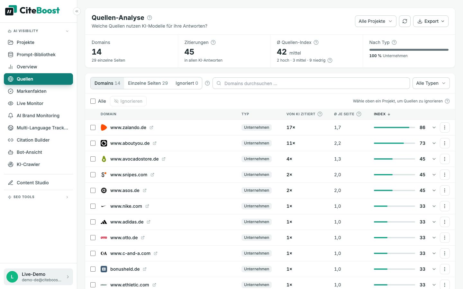The width and height of the screenshot is (463, 289).
Task: Open external link icon for www.zalando.de
Action: pyautogui.click(x=151, y=127)
